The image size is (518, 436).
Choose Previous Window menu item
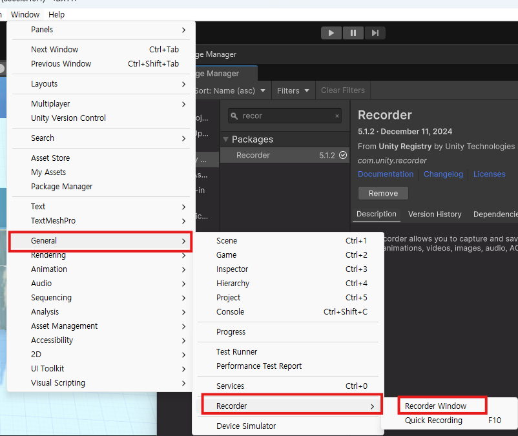coord(101,64)
